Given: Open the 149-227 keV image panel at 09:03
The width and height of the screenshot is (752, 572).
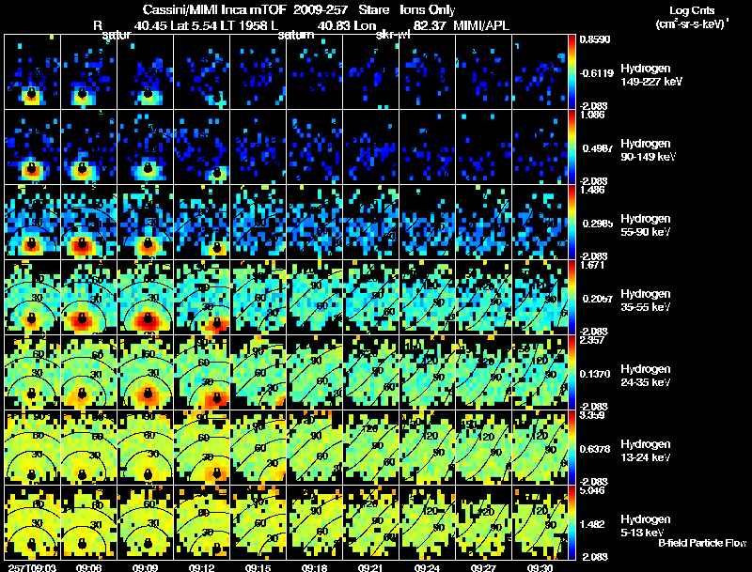Looking at the screenshot, I should 32,72.
